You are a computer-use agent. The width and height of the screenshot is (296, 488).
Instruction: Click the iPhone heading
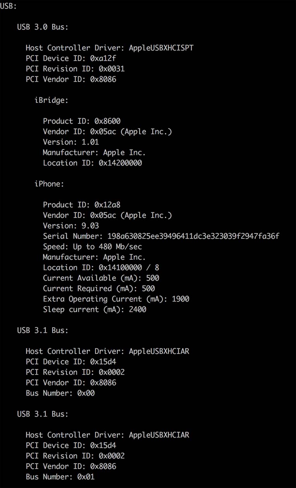click(x=49, y=184)
